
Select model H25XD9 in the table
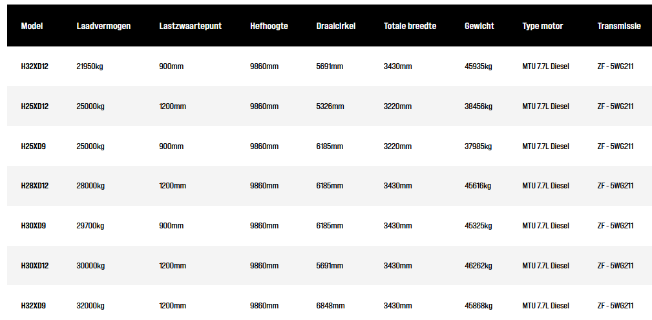pos(34,146)
